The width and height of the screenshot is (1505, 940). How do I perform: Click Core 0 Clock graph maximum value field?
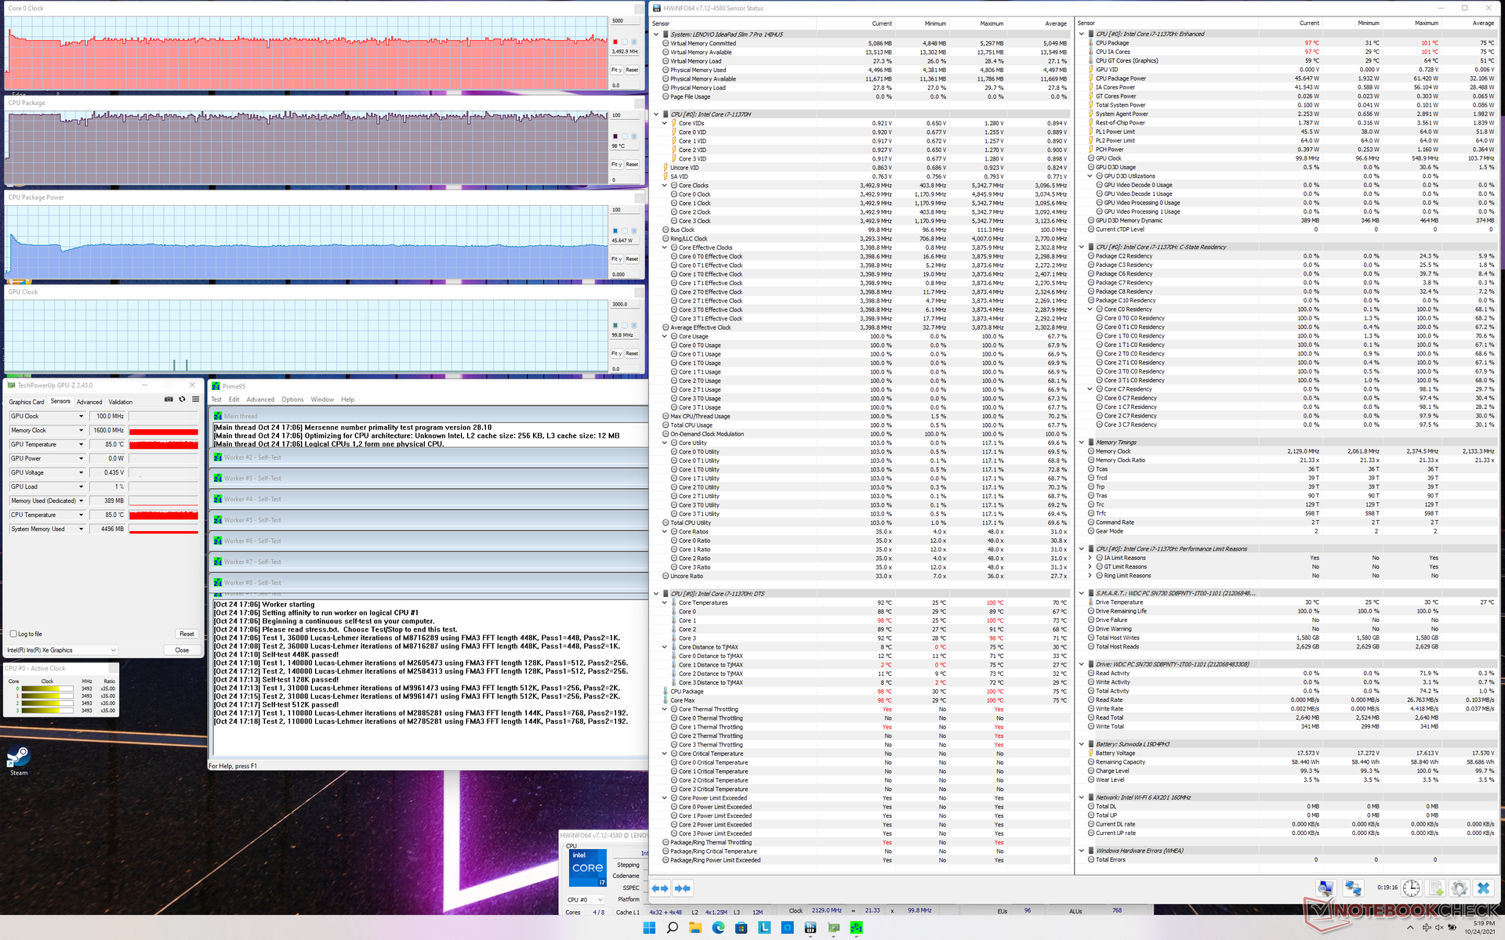625,21
